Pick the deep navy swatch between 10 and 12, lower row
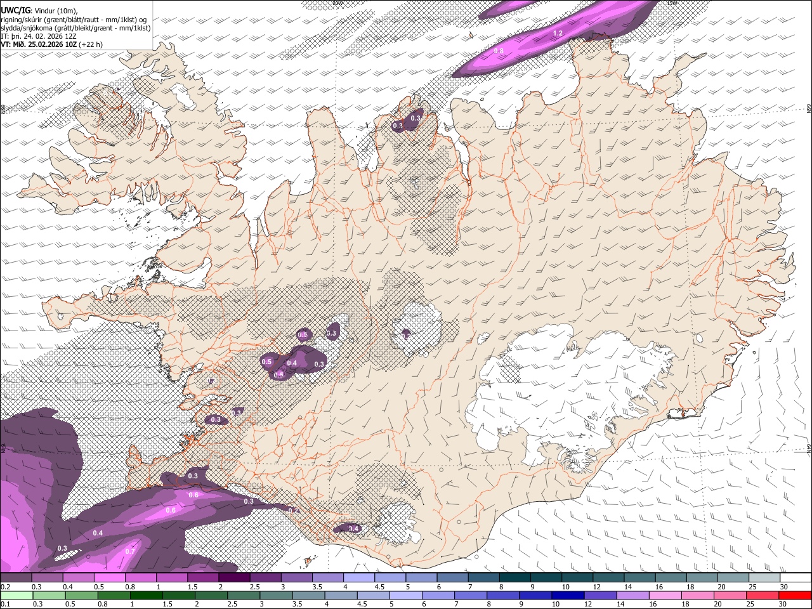Viewport: 812px width, 609px height. point(567,595)
